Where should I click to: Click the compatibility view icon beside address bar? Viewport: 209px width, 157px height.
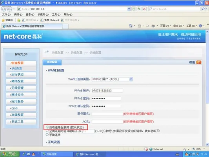(134, 9)
